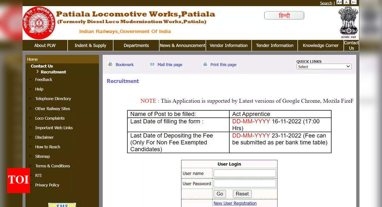Click inside the User name input field
The height and width of the screenshot is (207, 382).
(245, 173)
